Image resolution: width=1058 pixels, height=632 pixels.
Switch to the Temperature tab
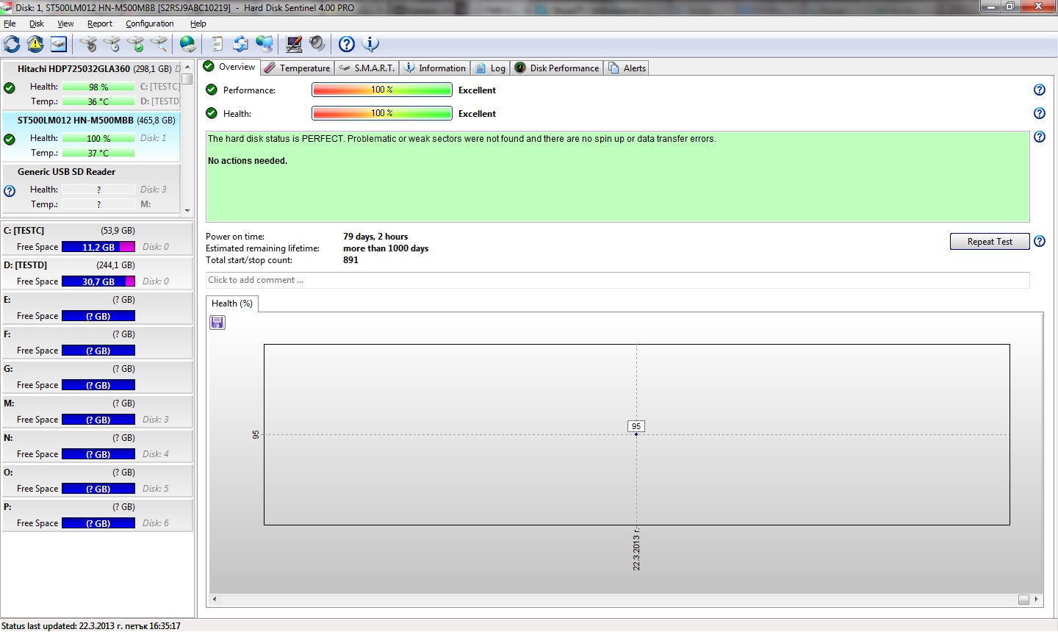[x=298, y=68]
